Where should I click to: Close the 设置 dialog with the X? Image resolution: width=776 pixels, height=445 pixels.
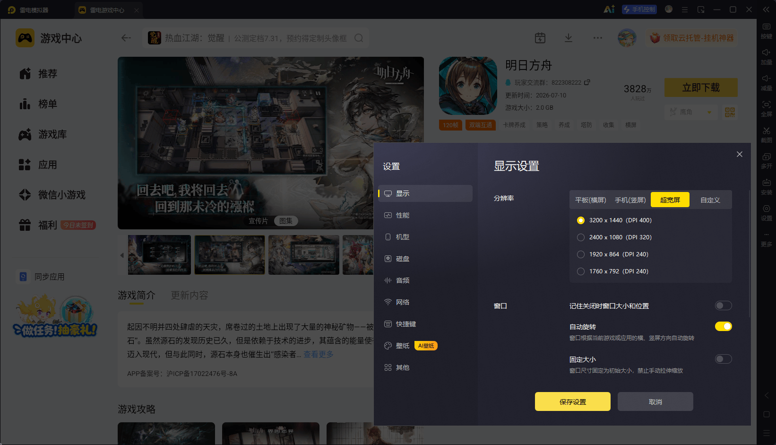click(x=740, y=154)
